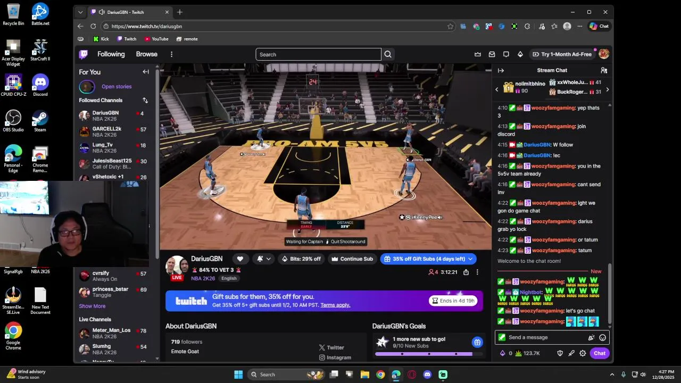This screenshot has width=681, height=383.
Task: Open Discord from taskbar
Action: click(x=427, y=374)
